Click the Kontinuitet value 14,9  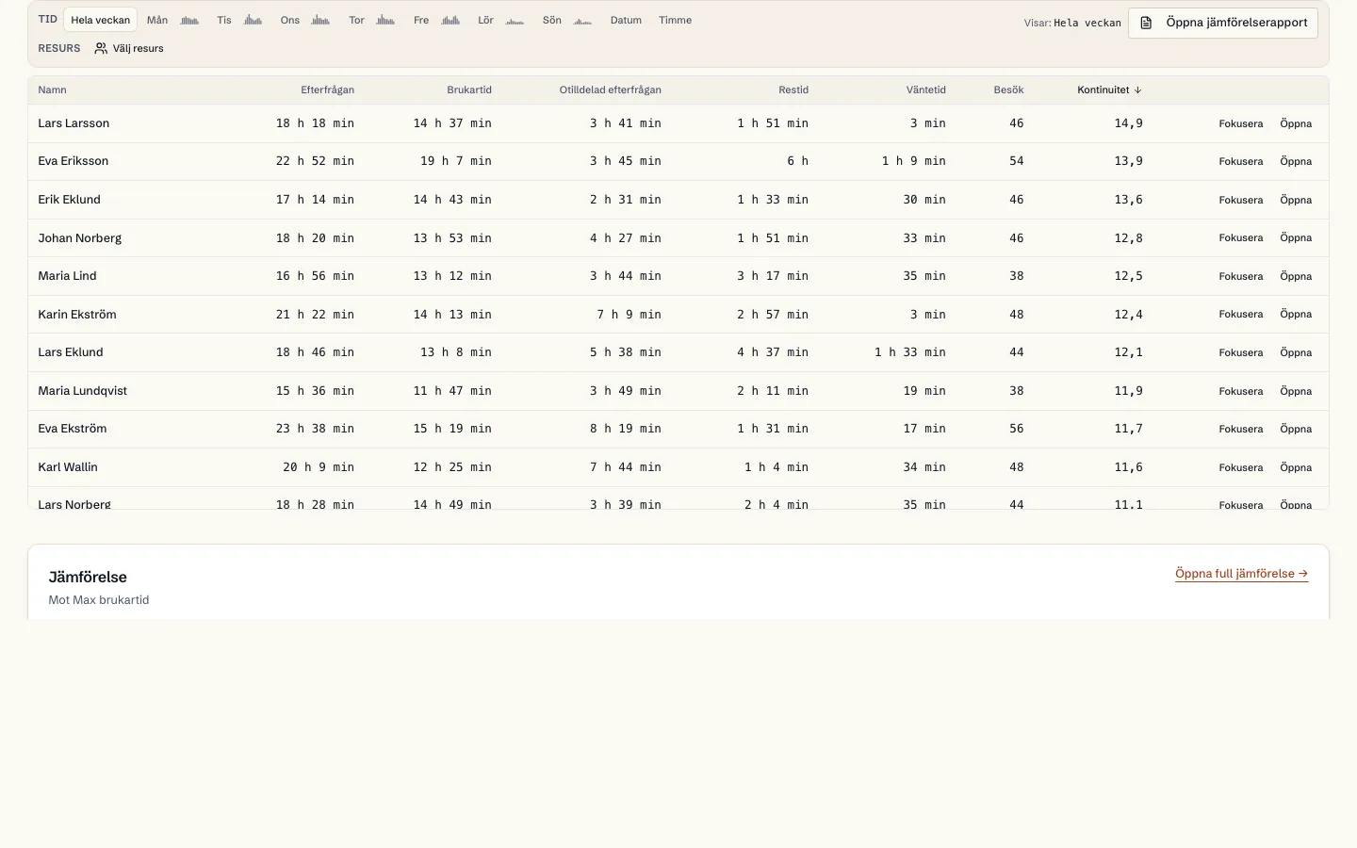(x=1128, y=123)
